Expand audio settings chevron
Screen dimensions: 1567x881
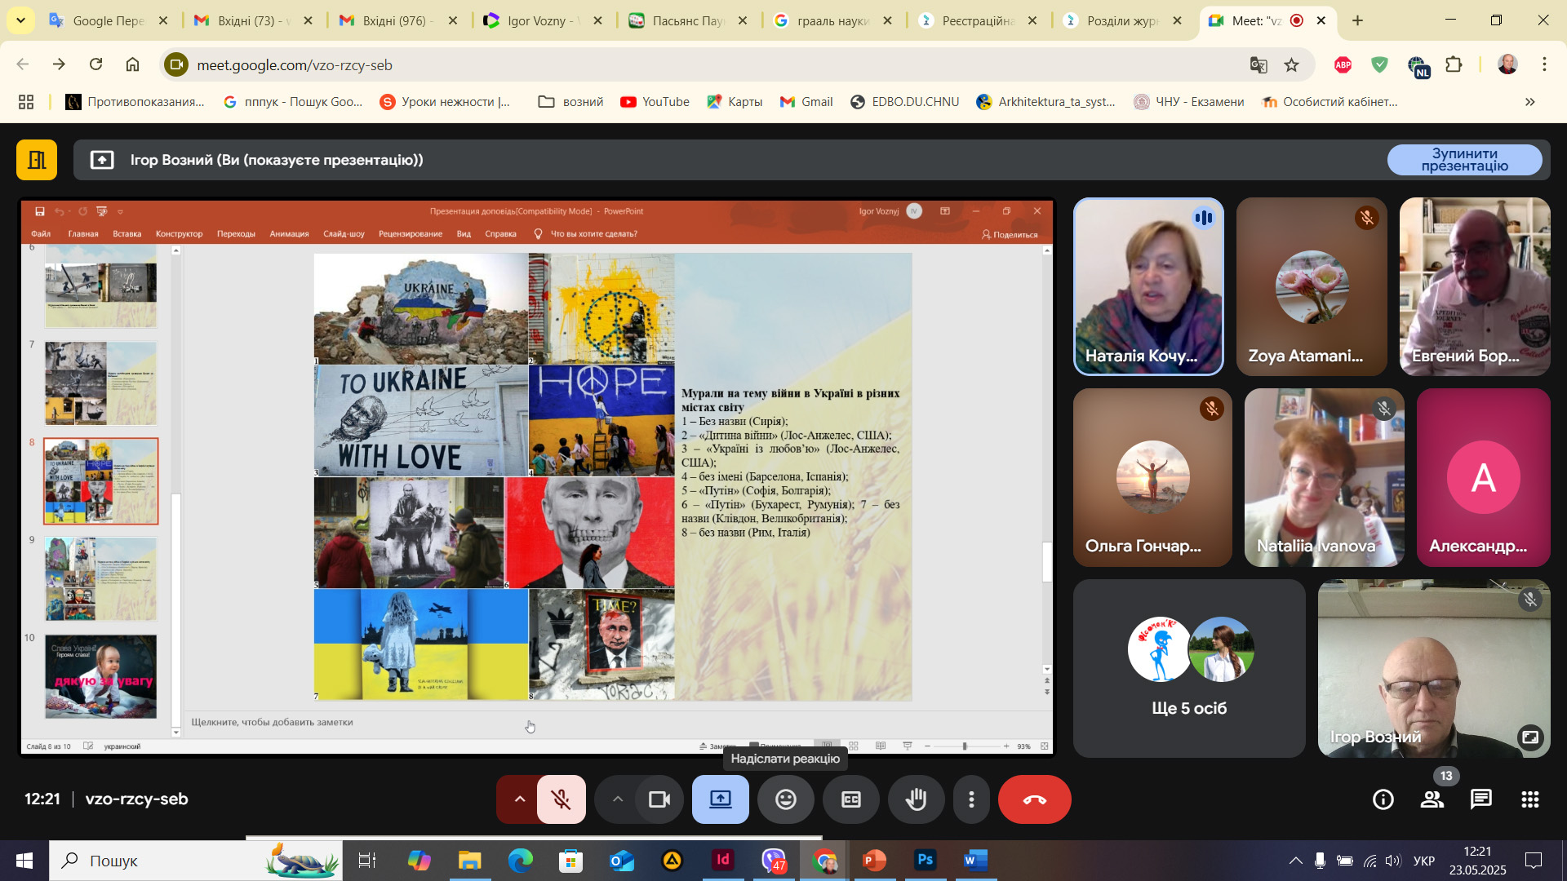(519, 799)
